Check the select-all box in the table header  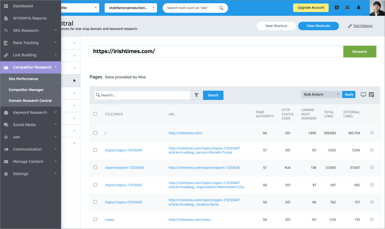[95, 114]
